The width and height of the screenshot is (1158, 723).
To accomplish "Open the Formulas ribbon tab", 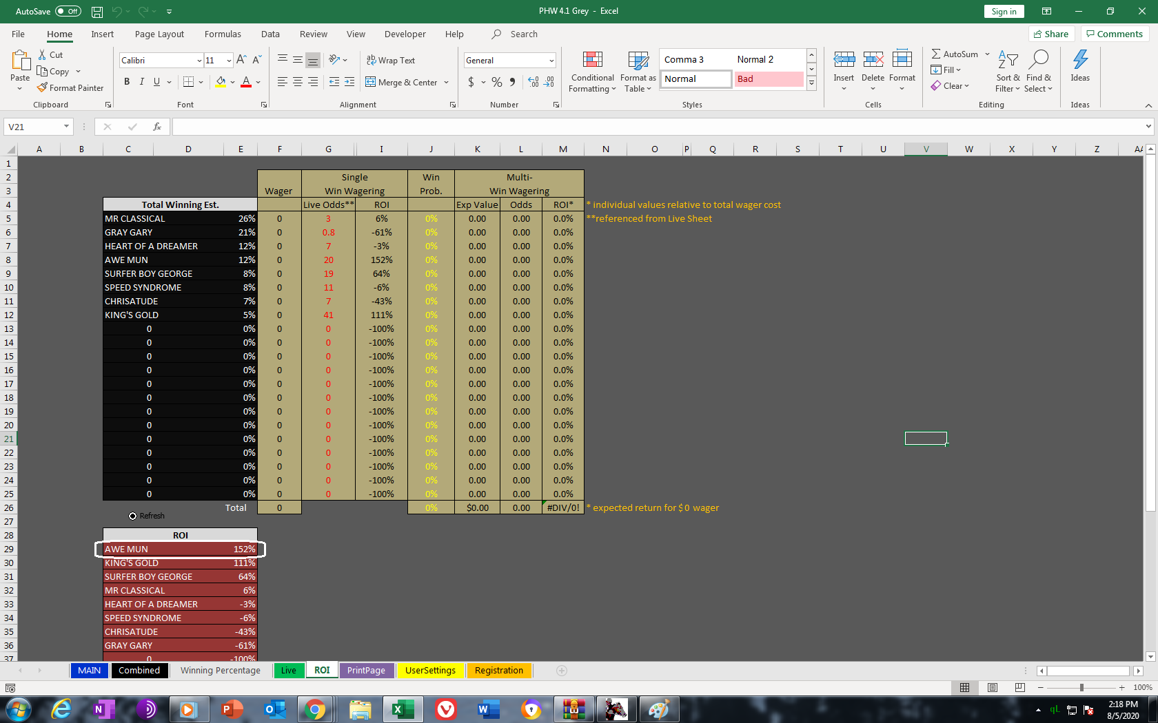I will click(x=223, y=34).
